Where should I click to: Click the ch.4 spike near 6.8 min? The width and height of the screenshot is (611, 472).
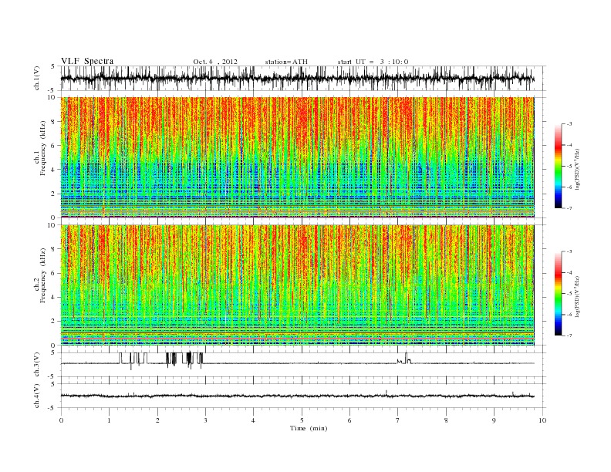point(387,393)
